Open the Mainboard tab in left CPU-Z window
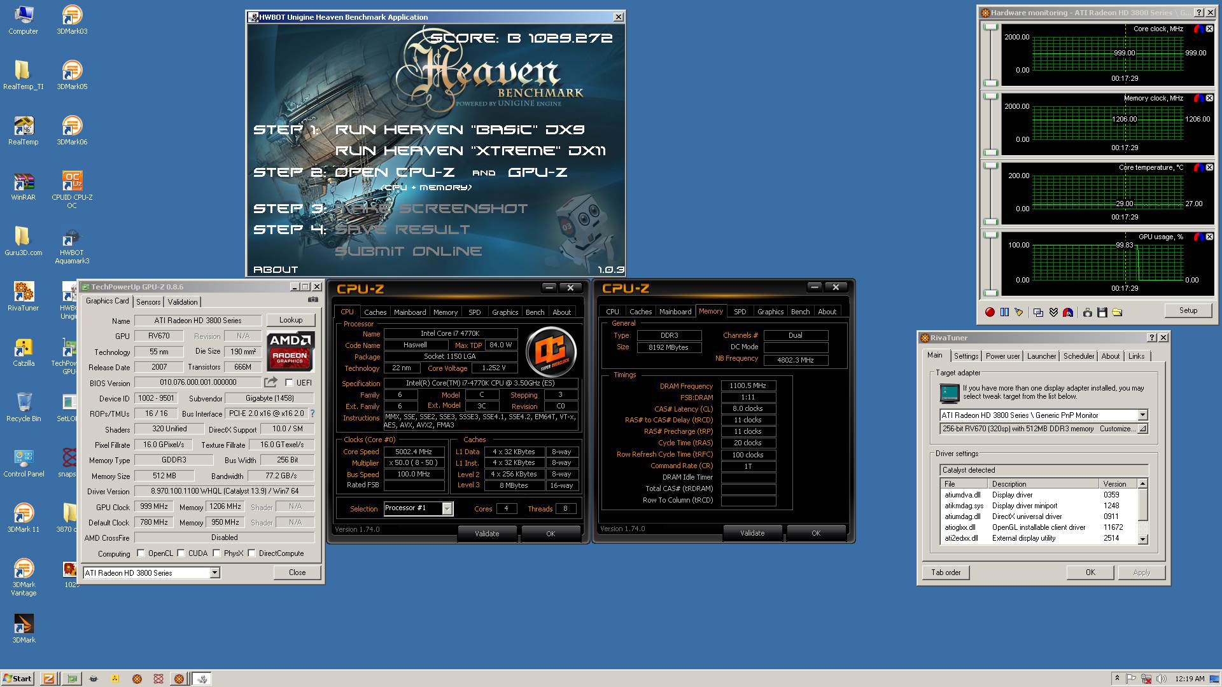The image size is (1222, 687). coord(410,312)
